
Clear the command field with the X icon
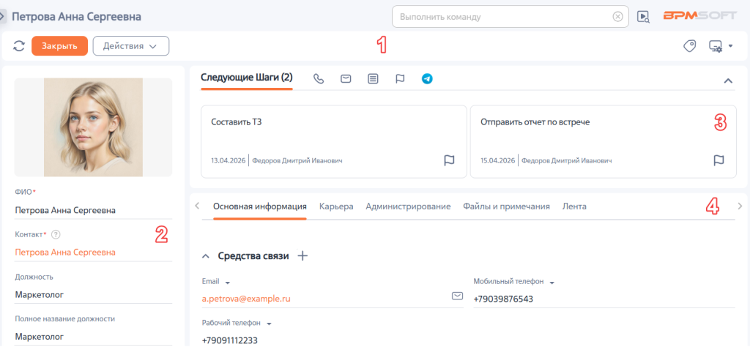click(618, 17)
